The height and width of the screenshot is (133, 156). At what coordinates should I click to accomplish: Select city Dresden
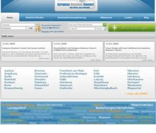pos(40,80)
